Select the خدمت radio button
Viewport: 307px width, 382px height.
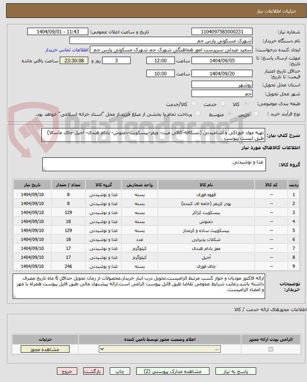[x=222, y=104]
